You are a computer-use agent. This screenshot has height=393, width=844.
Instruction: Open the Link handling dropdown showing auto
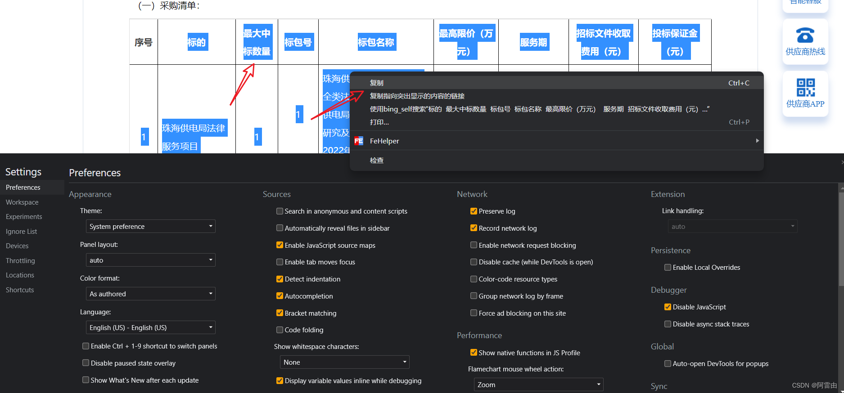click(x=732, y=226)
